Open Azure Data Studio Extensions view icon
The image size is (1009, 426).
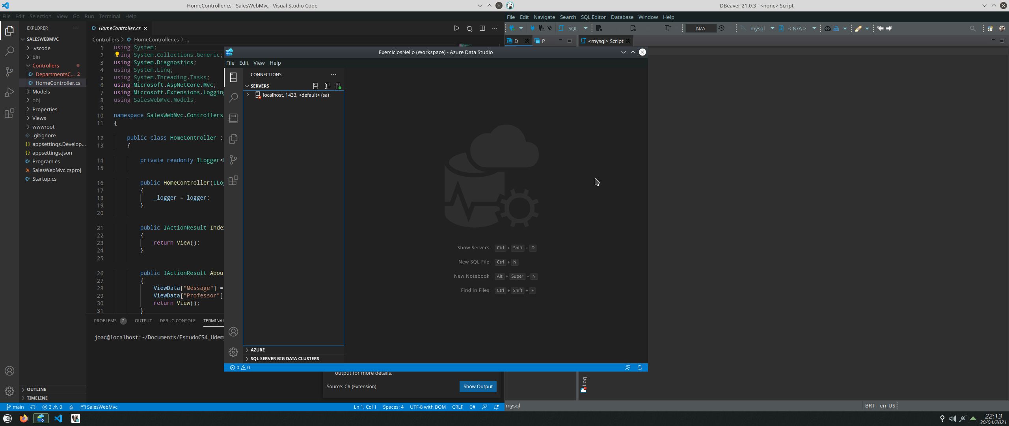233,181
